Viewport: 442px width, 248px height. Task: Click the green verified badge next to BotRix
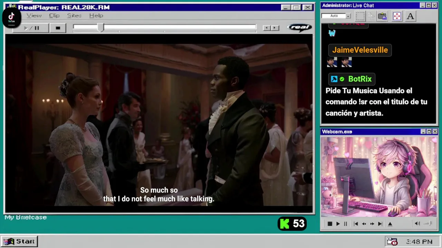coord(342,79)
